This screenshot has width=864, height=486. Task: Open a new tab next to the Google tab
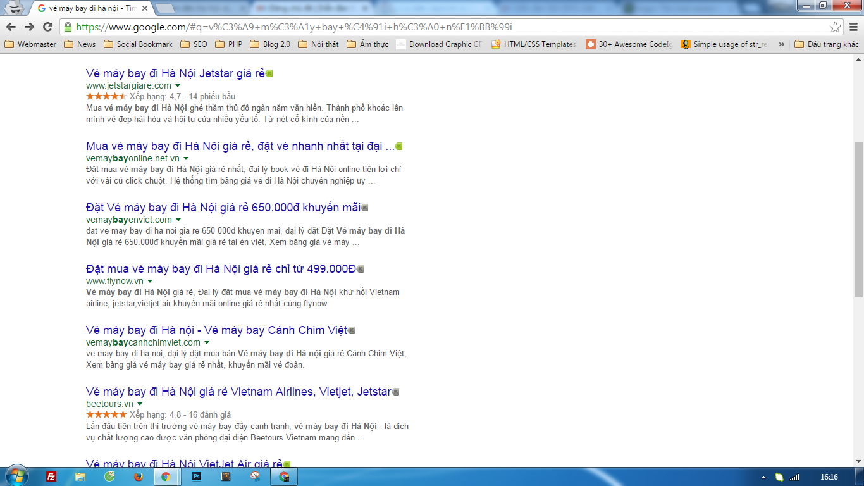click(x=165, y=8)
